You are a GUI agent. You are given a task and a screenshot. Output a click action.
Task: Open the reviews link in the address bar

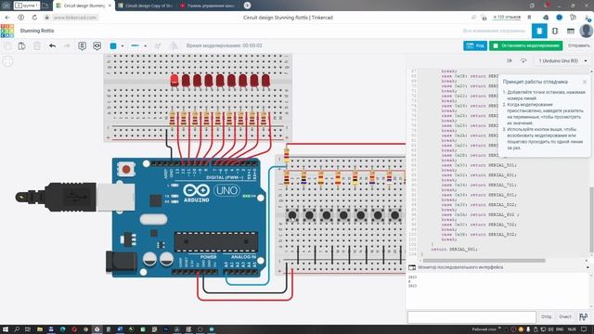pos(507,18)
